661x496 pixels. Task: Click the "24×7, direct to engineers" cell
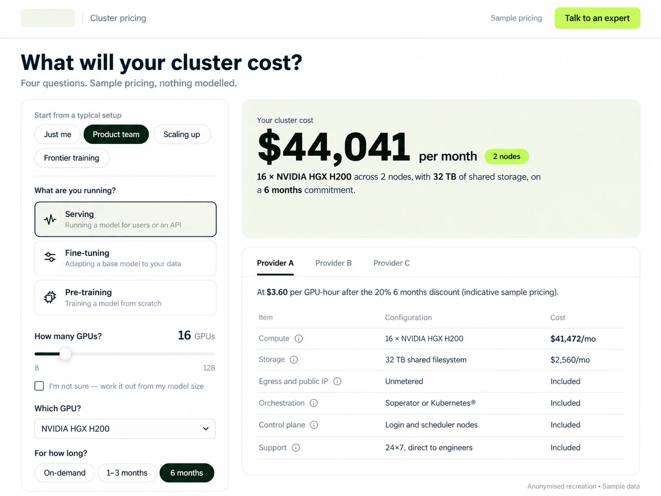click(429, 448)
